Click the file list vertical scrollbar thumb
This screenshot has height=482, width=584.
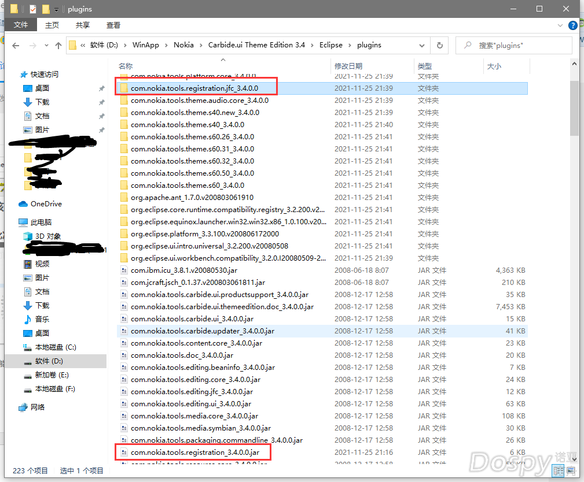(574, 108)
